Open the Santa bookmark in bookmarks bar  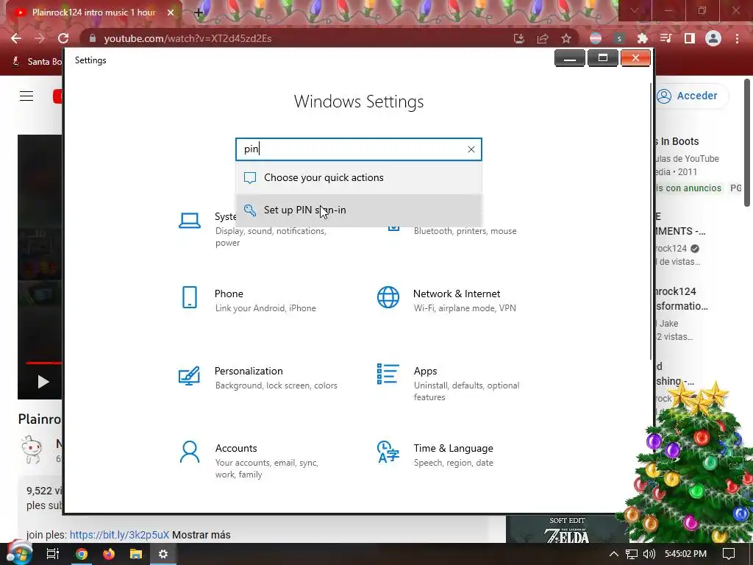pyautogui.click(x=37, y=62)
